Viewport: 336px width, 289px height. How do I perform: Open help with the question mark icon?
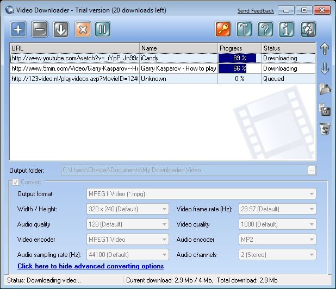pos(265,29)
